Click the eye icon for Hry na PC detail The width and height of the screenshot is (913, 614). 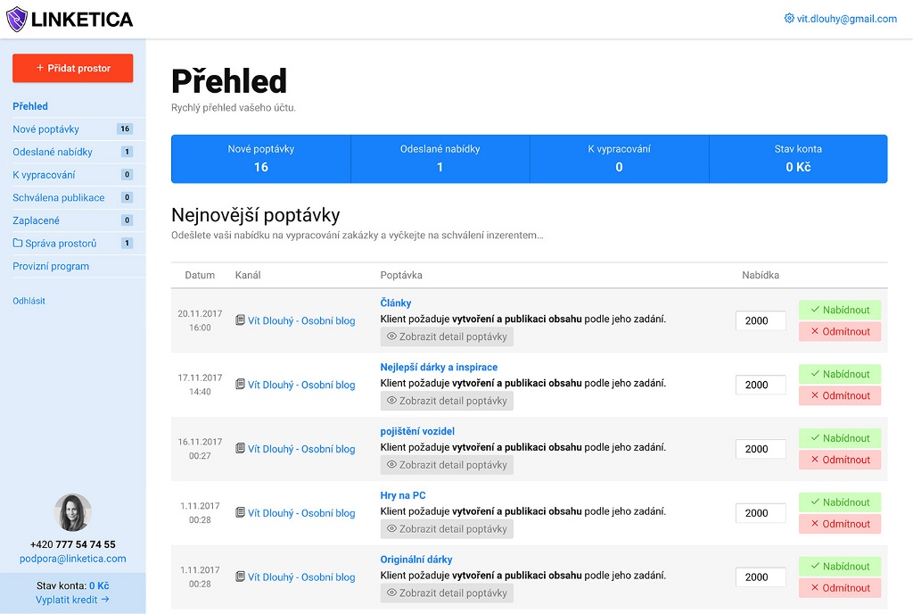click(392, 528)
